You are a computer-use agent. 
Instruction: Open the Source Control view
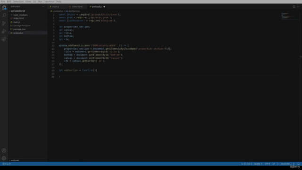[x=4, y=23]
